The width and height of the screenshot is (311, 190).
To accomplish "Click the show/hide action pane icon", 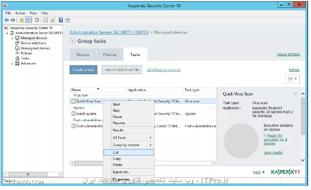I will tap(67, 20).
